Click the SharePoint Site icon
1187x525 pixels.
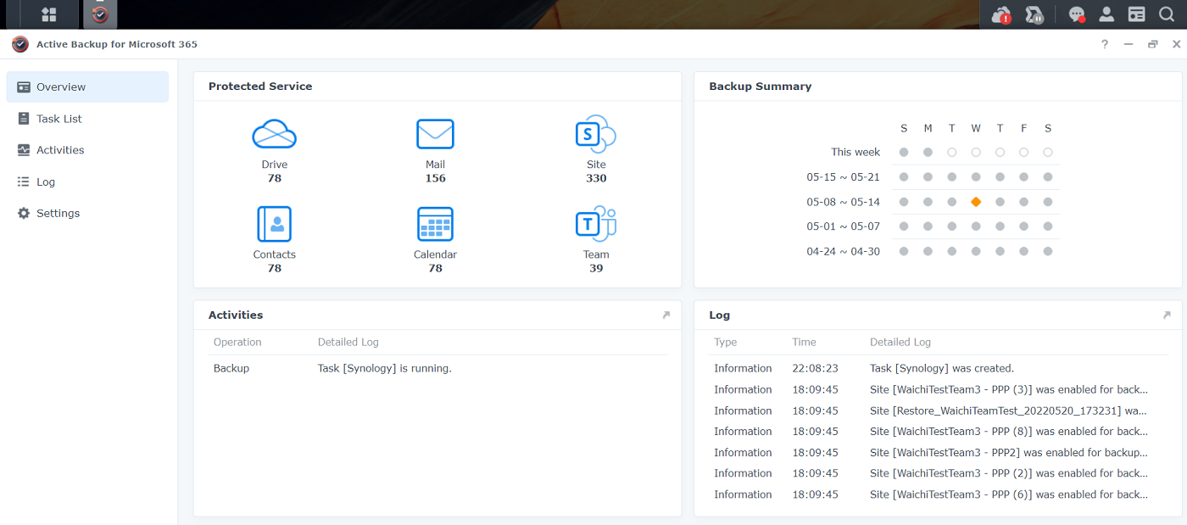click(x=595, y=134)
